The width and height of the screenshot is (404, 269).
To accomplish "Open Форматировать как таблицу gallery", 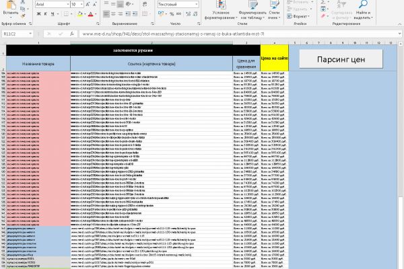I will coord(252,10).
